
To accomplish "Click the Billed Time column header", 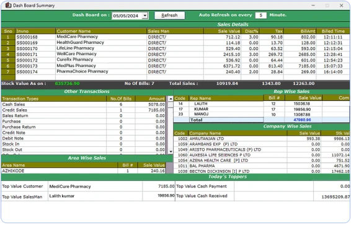I will pos(333,31).
